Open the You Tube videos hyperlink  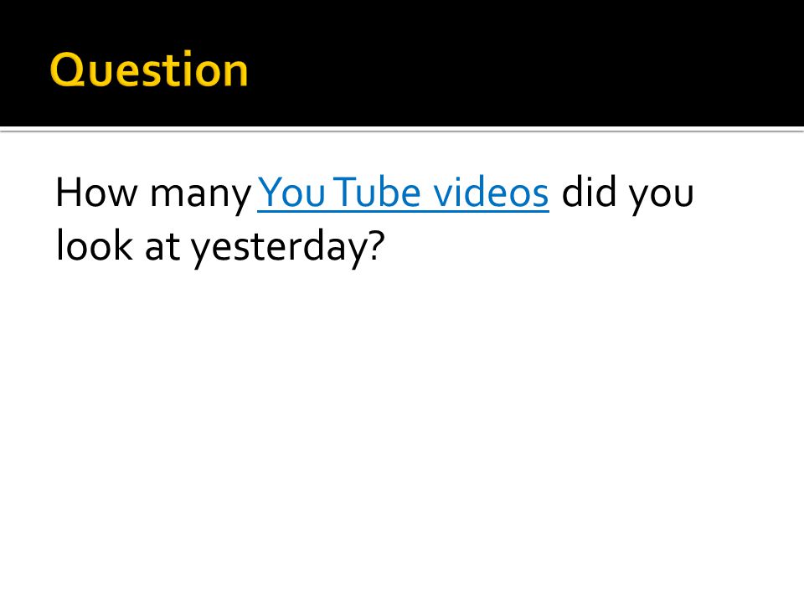click(x=403, y=193)
